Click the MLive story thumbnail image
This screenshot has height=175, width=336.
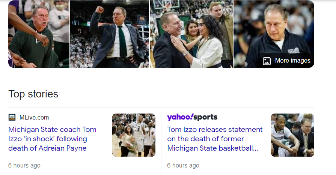(134, 135)
